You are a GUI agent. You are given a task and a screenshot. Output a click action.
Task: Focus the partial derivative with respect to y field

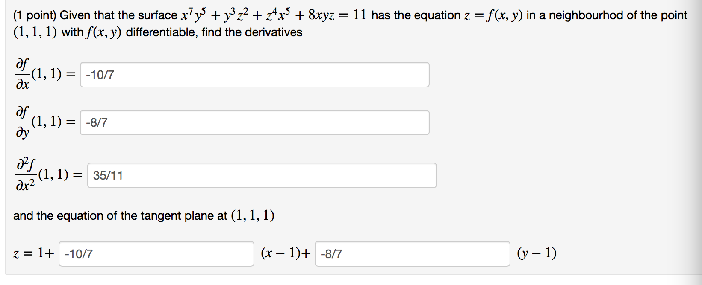[254, 122]
